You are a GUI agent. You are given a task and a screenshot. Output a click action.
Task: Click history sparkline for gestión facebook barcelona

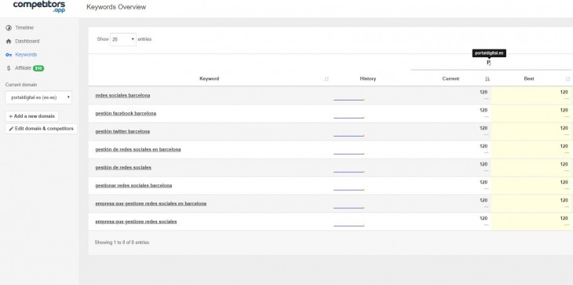click(x=349, y=117)
